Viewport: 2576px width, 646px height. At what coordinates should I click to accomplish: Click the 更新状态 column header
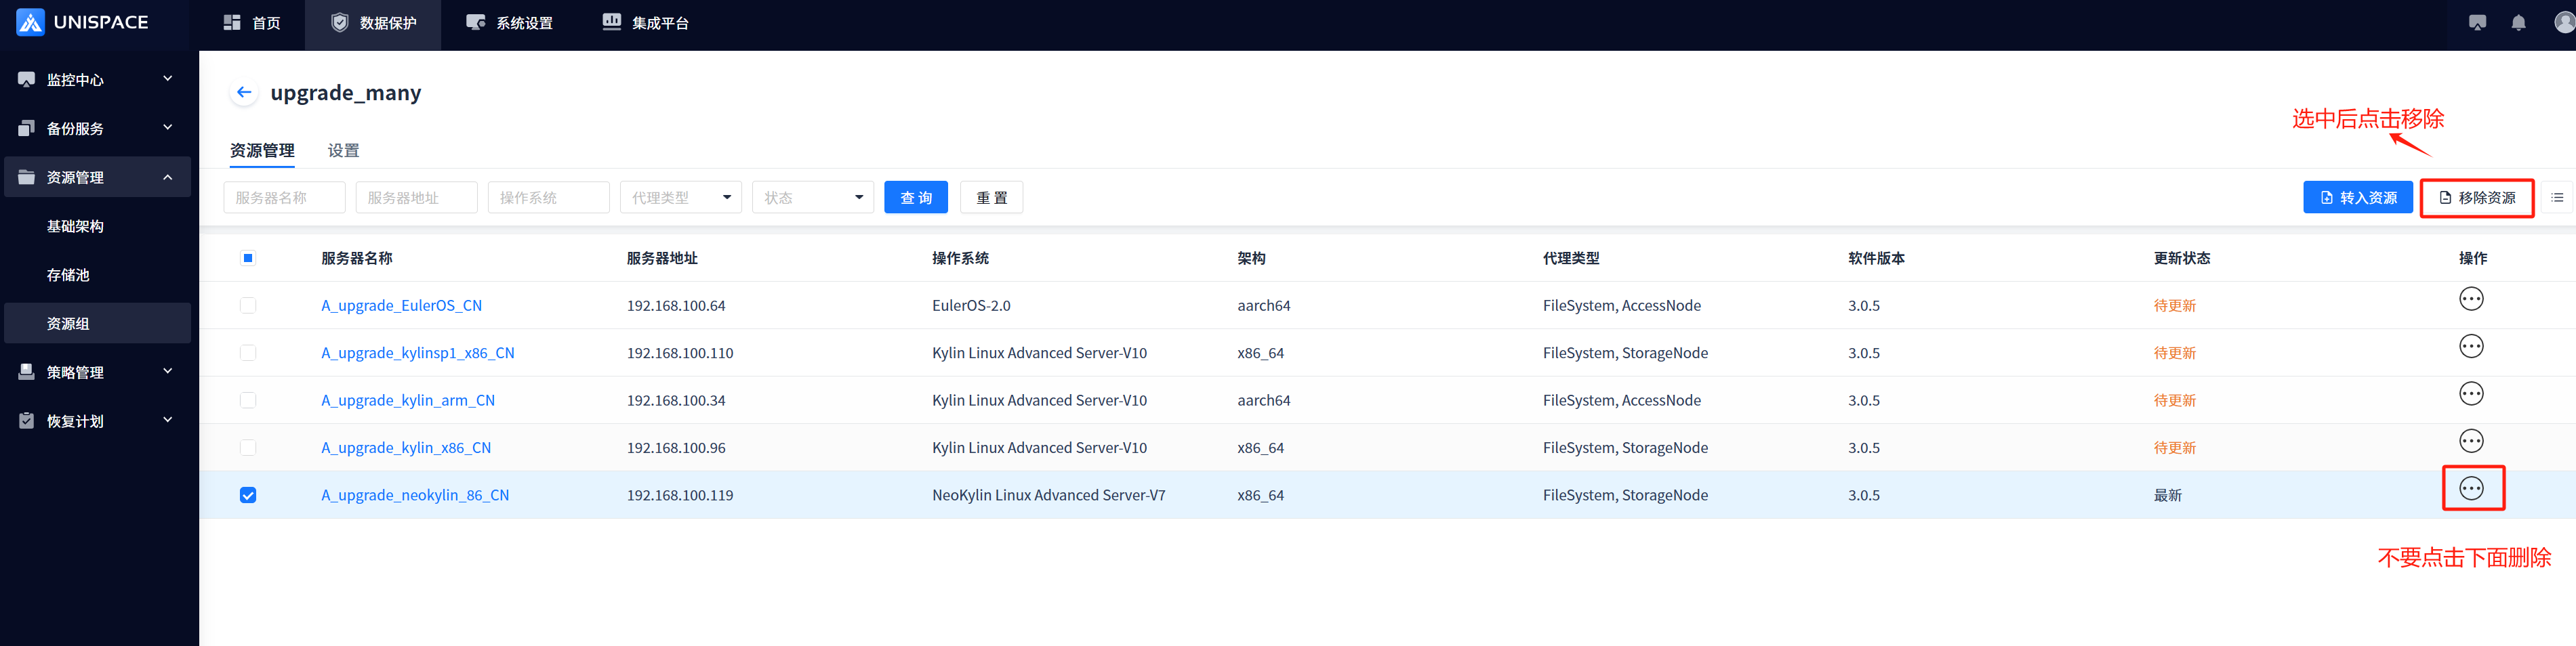pyautogui.click(x=2182, y=257)
